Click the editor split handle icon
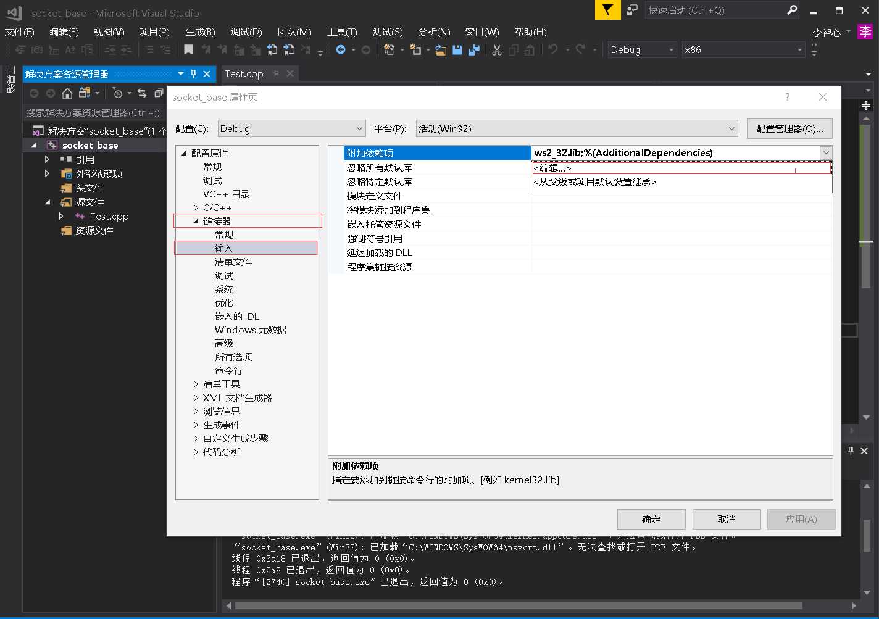Viewport: 879px width, 619px height. [866, 106]
